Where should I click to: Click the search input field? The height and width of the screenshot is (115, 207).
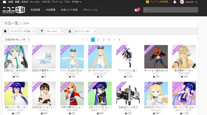(x=171, y=10)
